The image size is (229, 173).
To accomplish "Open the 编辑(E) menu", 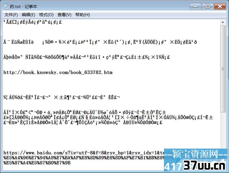I will click(28, 15).
